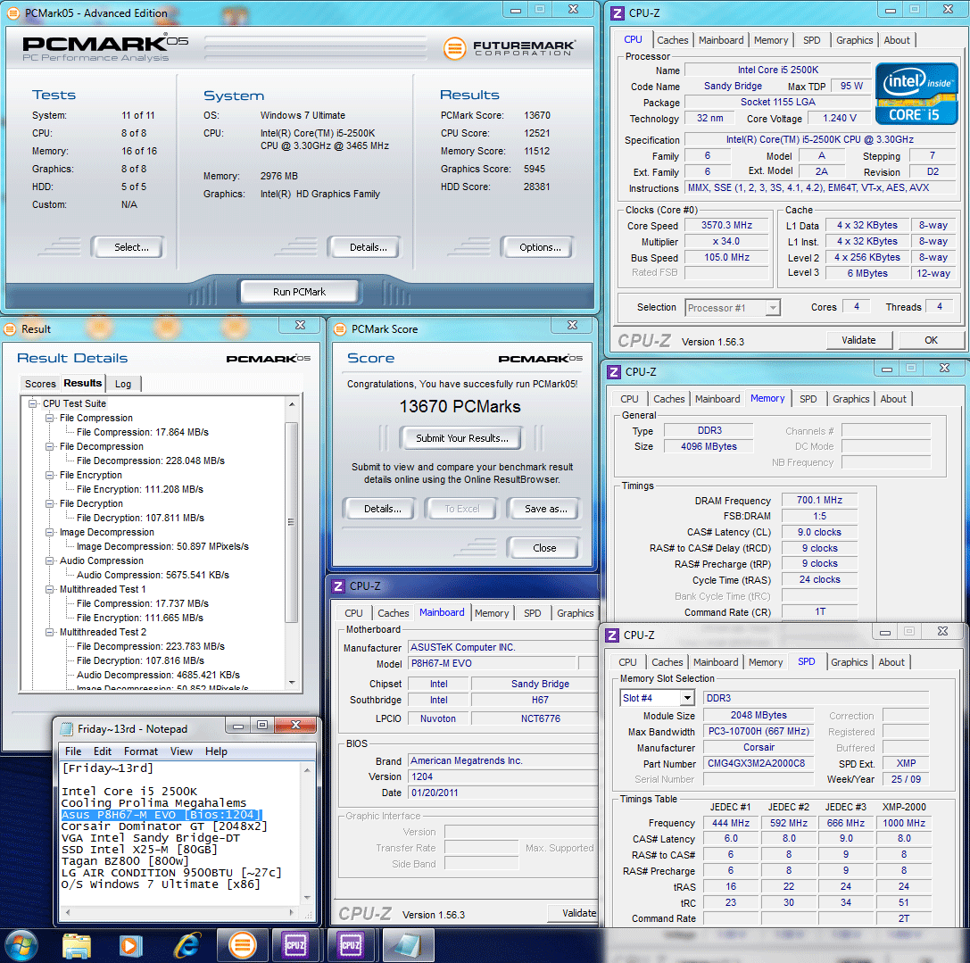Collapse Image Decompression tree node
Screen dimensions: 970x963
[x=49, y=532]
